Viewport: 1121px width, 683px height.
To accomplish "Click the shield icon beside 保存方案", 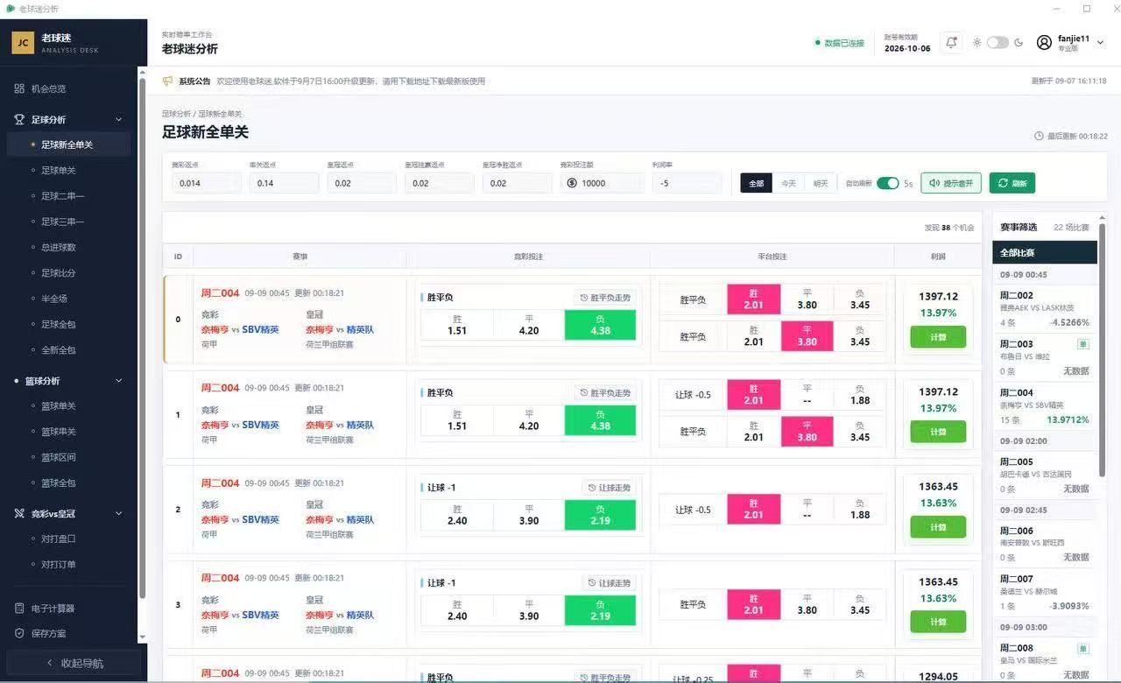I will (x=19, y=633).
